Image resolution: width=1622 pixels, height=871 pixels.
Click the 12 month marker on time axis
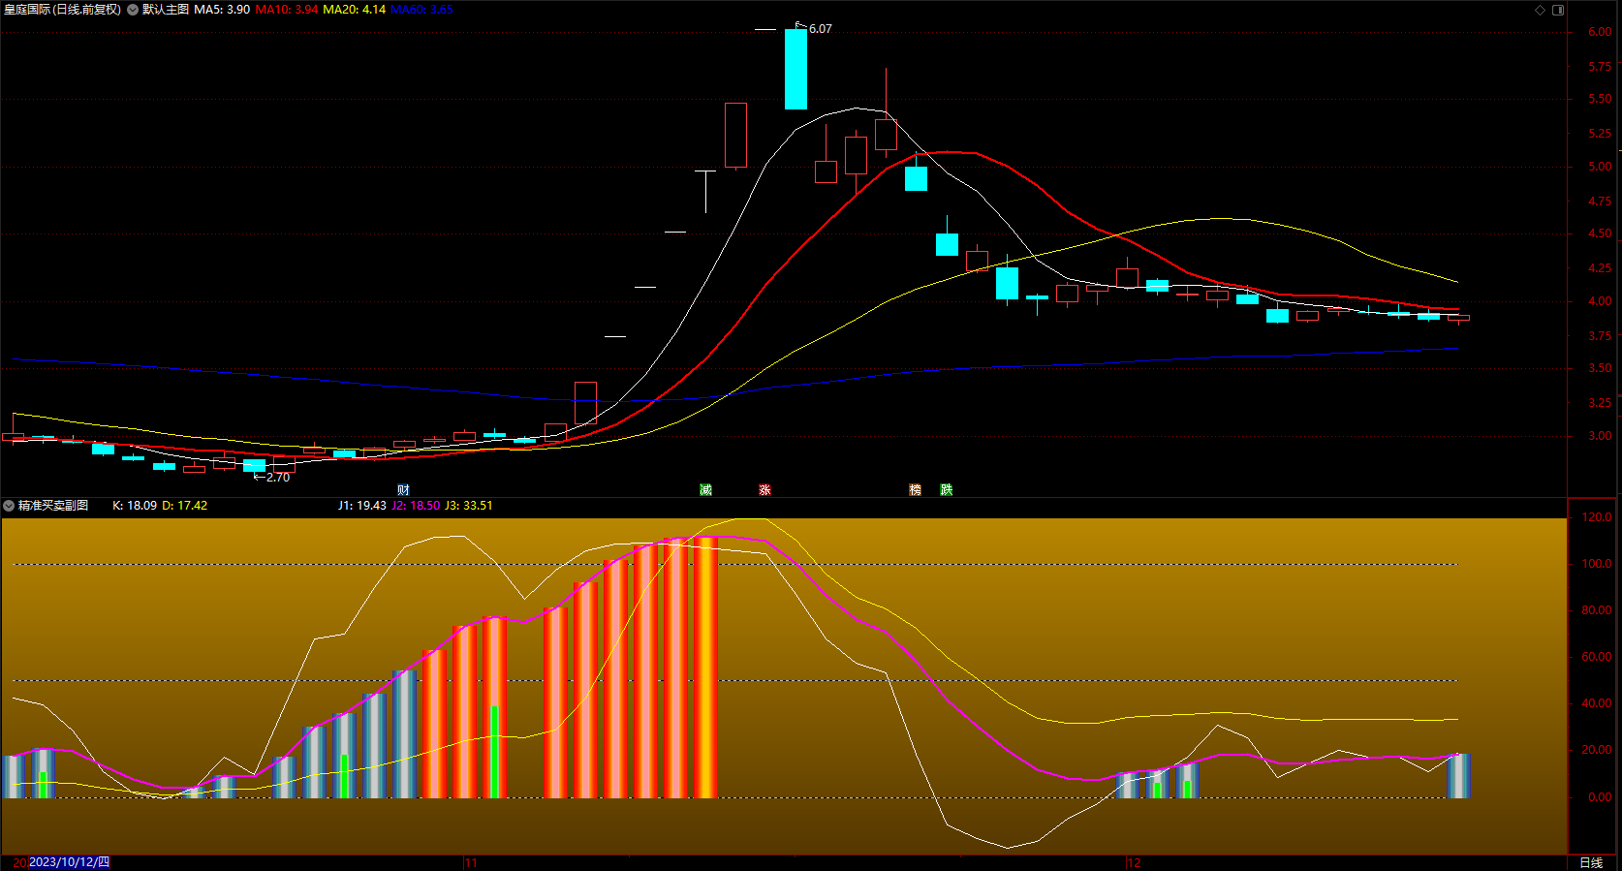[x=1134, y=862]
